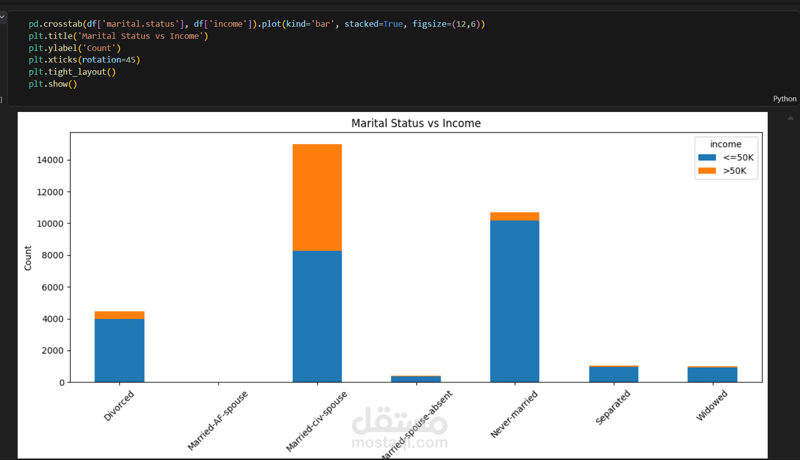
Task: Click the chart title Marital Status vs Income
Action: [x=416, y=123]
